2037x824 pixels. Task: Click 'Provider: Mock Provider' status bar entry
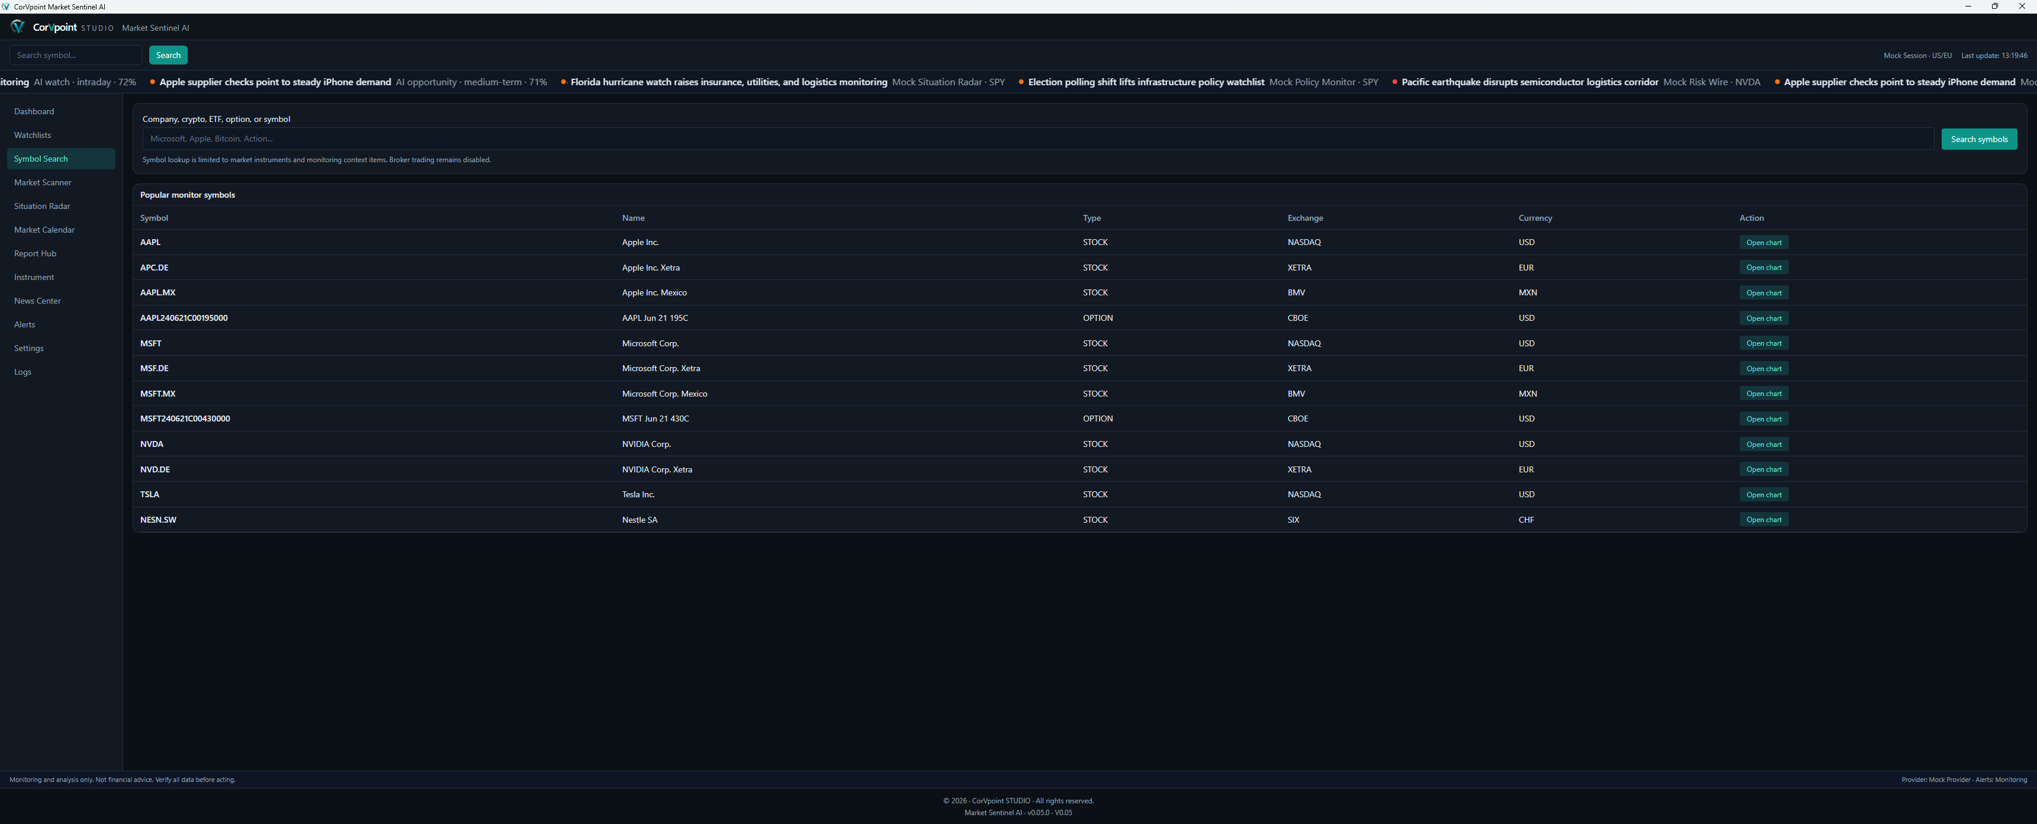point(1936,780)
